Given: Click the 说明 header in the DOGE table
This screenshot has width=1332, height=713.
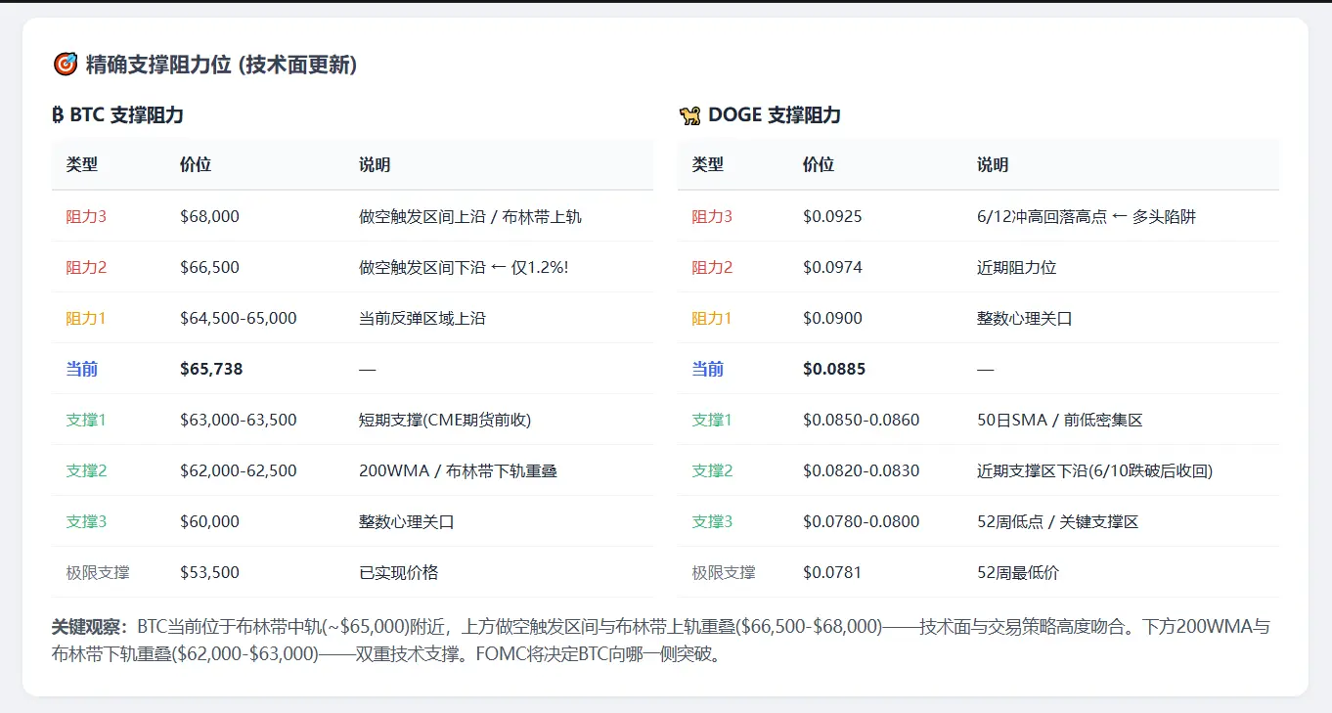Looking at the screenshot, I should [x=993, y=164].
